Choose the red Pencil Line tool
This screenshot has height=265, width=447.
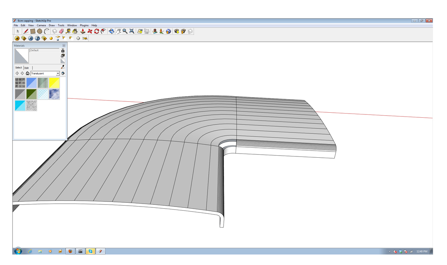(x=26, y=31)
